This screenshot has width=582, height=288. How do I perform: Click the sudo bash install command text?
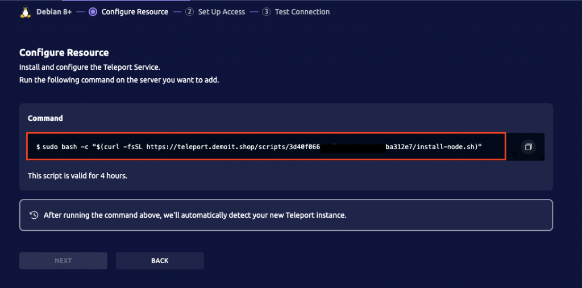click(x=259, y=147)
